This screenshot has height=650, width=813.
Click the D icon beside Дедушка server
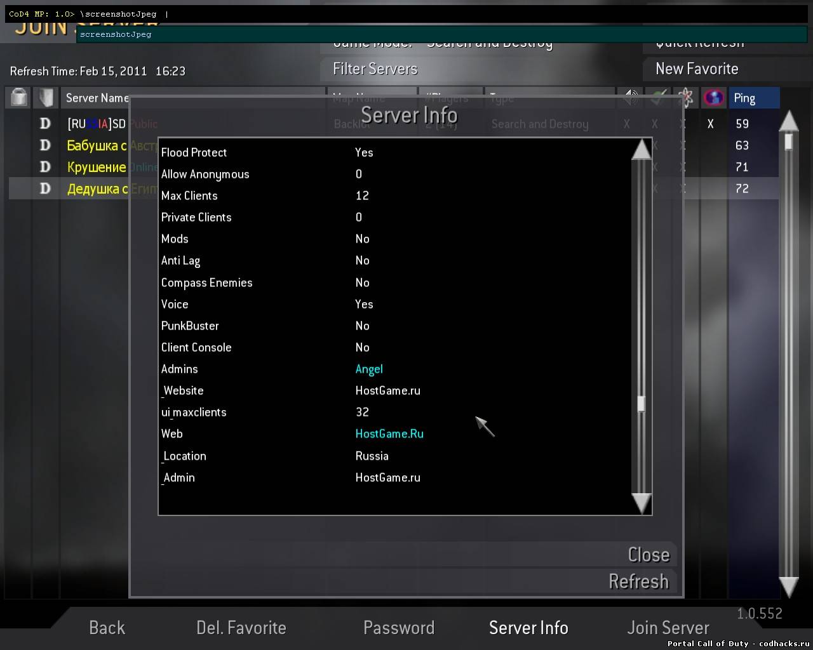(45, 189)
